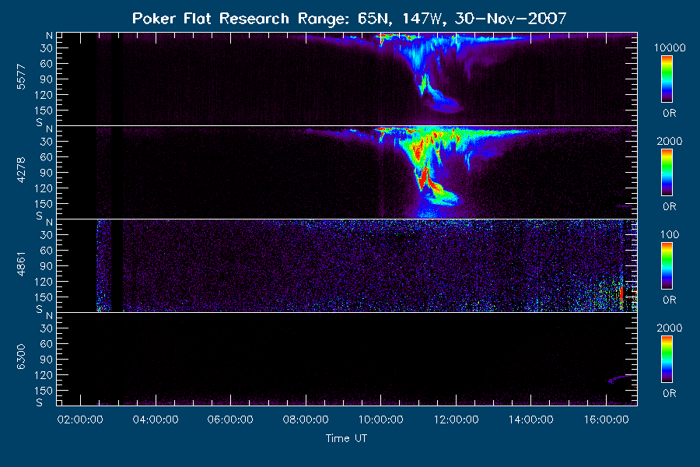The width and height of the screenshot is (700, 467).
Task: Click the 90 tick label on 5577 panel
Action: pos(47,79)
